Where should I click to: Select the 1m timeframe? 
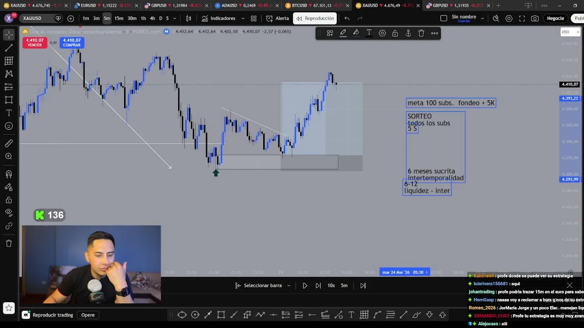[x=86, y=18]
